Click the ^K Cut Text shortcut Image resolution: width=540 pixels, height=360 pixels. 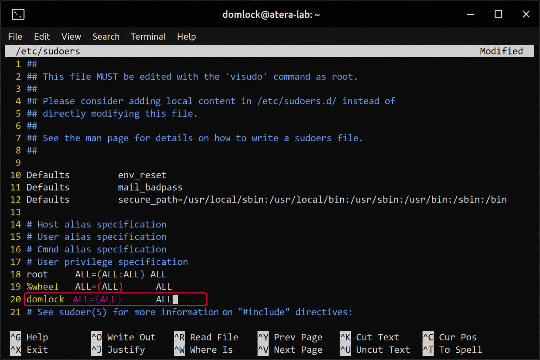click(369, 337)
